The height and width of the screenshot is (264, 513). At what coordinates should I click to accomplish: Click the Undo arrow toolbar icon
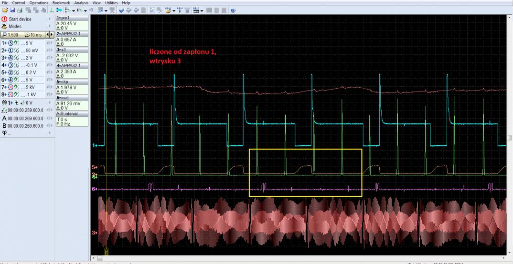tap(91, 10)
